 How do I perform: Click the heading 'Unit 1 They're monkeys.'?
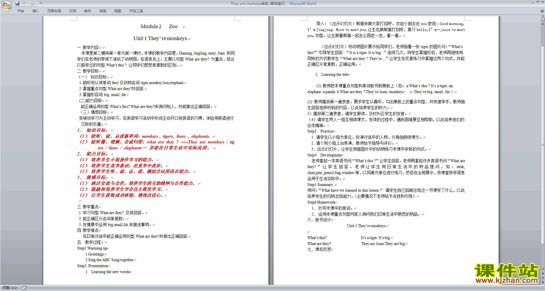(x=160, y=38)
